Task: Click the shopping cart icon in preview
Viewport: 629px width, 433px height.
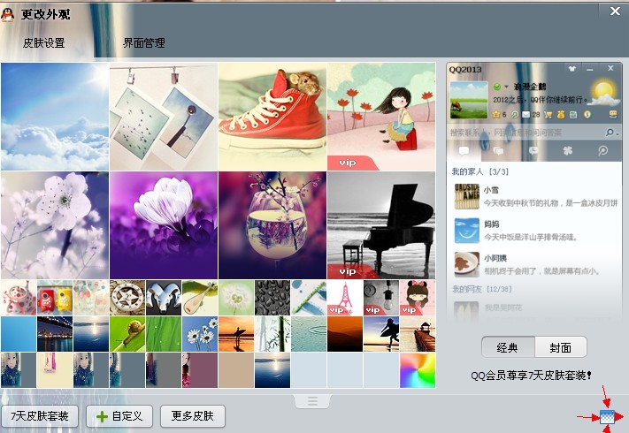Action: coord(548,115)
